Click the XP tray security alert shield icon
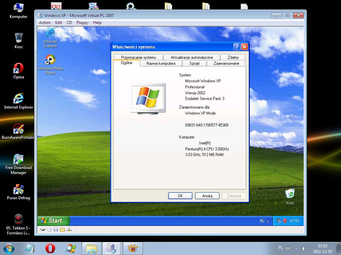Screen dimensions: 341x255 pyautogui.click(x=285, y=221)
